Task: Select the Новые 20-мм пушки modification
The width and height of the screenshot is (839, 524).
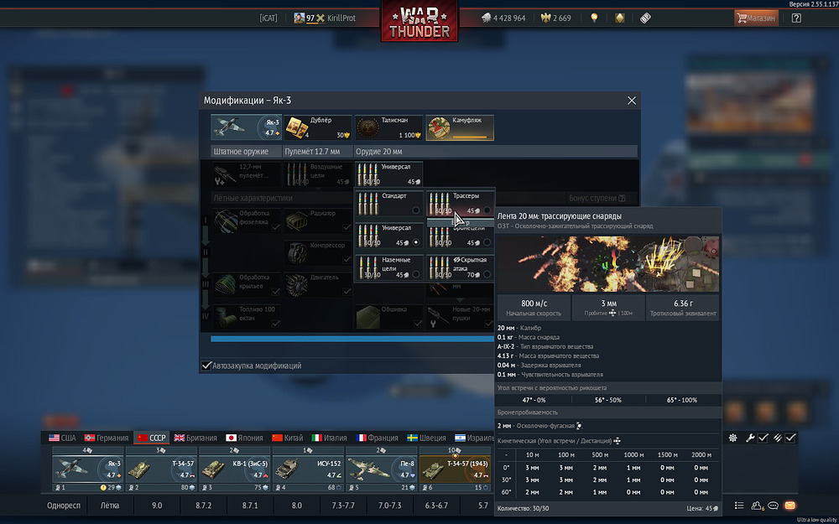Action: click(460, 317)
